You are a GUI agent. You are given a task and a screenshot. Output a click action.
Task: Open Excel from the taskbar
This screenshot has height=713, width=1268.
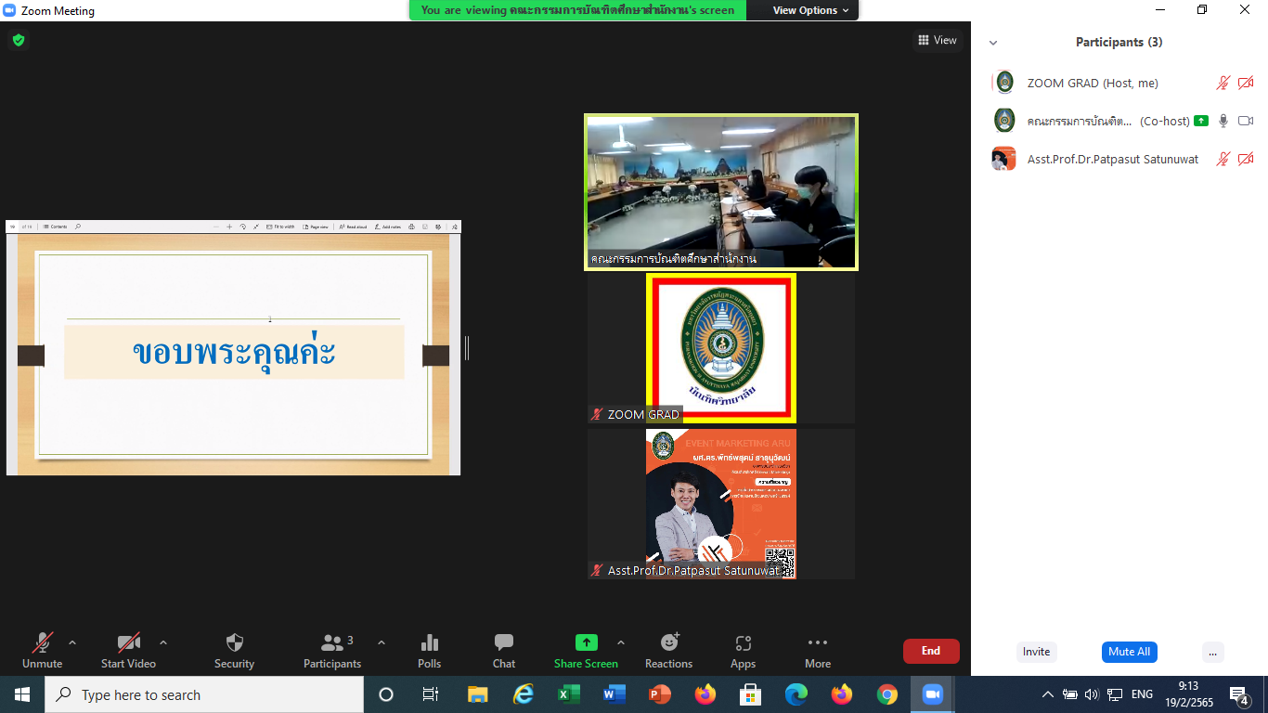pos(568,694)
